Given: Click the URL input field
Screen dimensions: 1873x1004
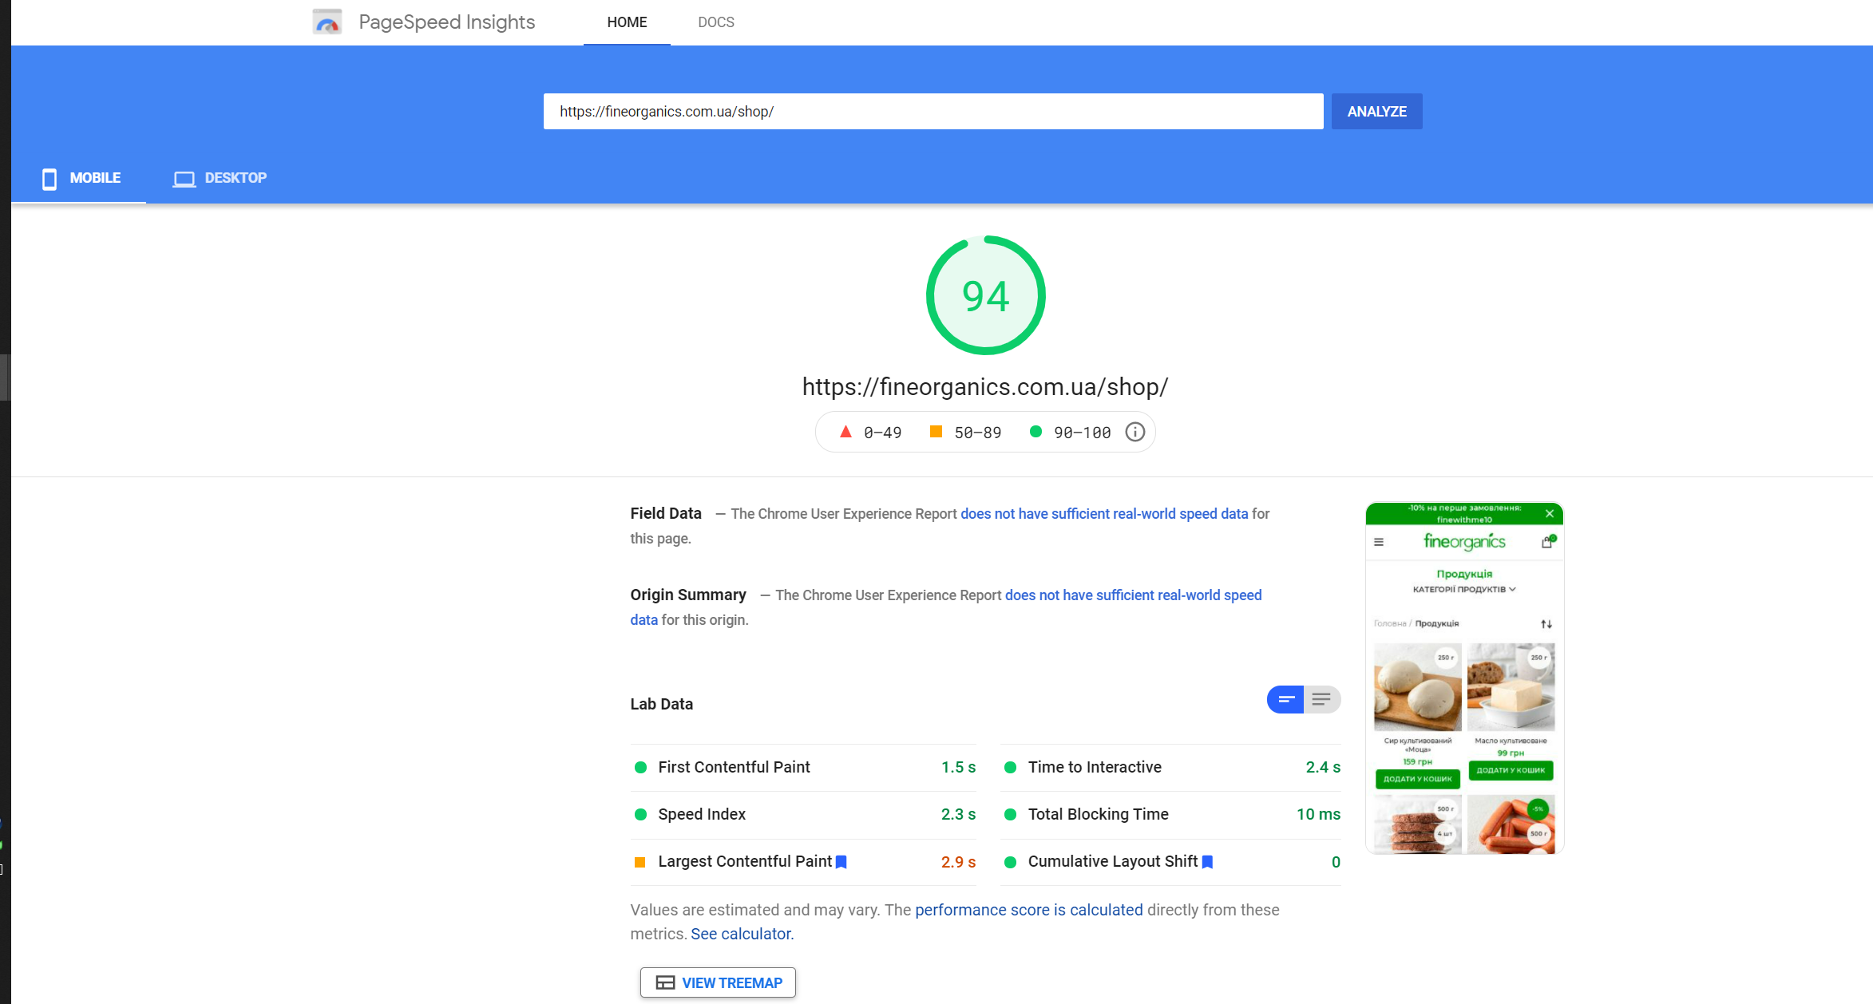Looking at the screenshot, I should tap(933, 112).
